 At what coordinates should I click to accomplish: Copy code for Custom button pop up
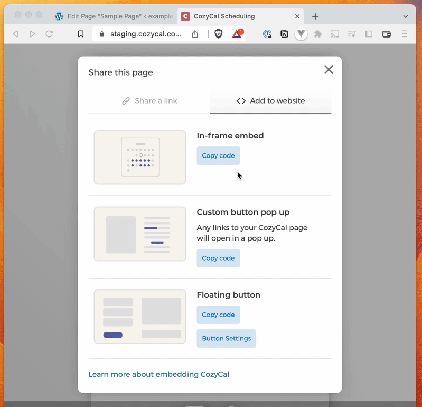[x=218, y=258]
